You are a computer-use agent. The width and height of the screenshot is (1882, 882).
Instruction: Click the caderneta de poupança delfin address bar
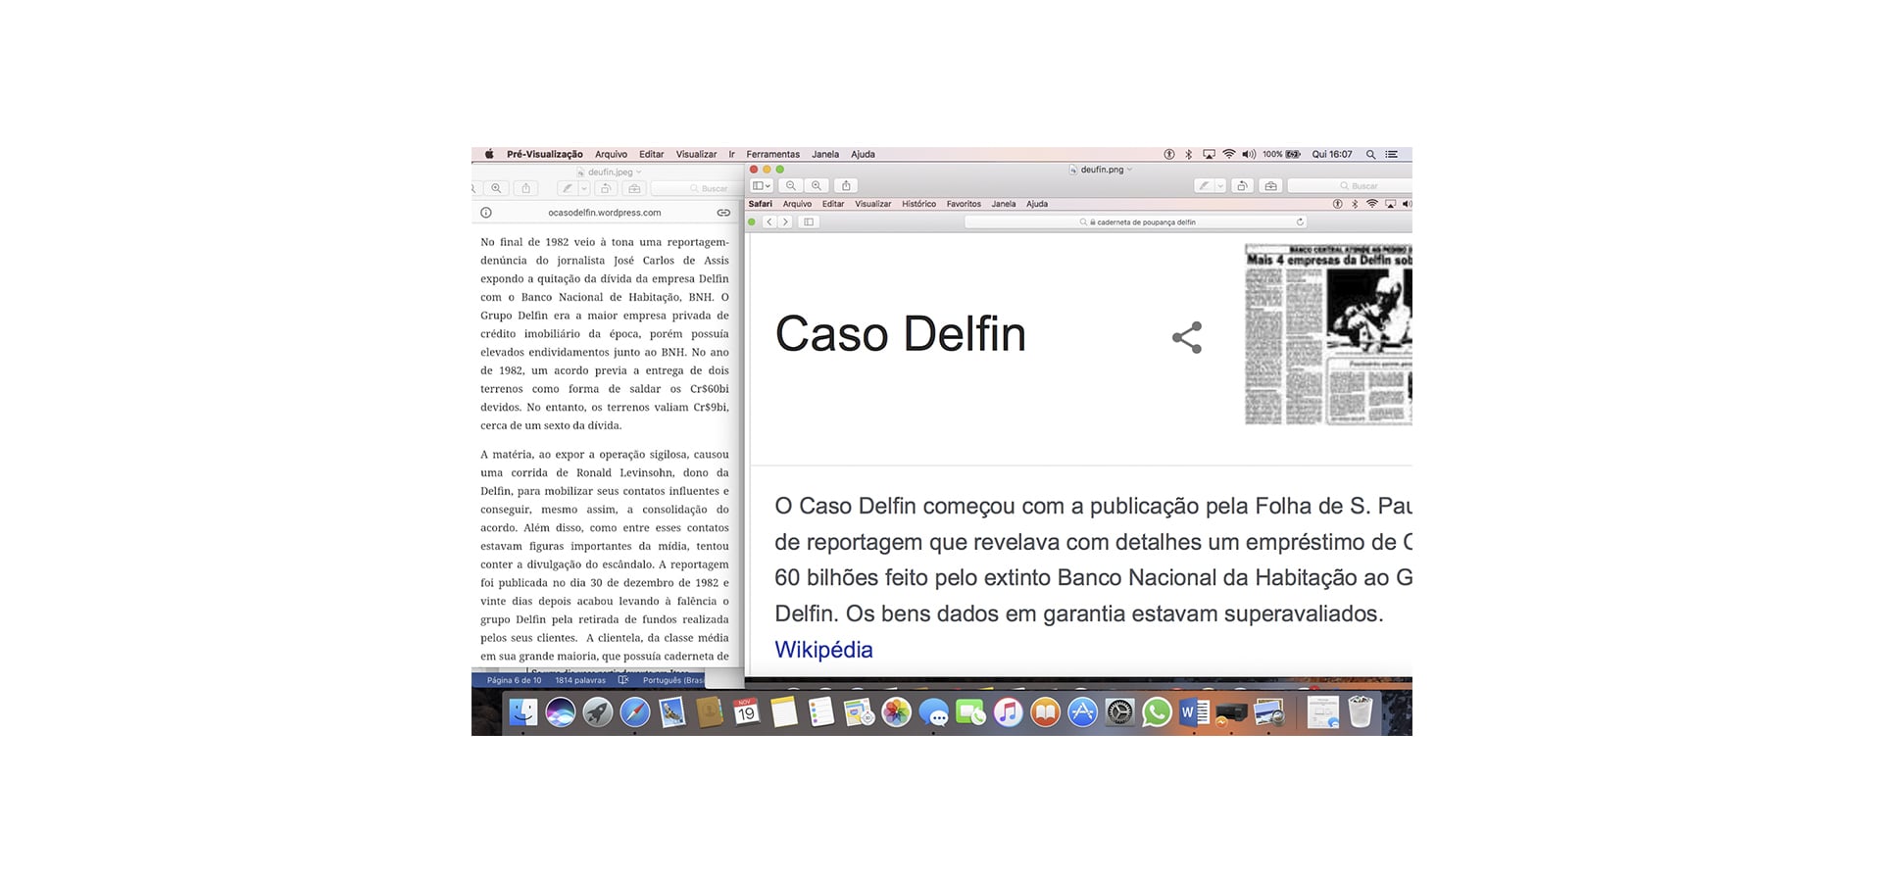coord(1137,222)
